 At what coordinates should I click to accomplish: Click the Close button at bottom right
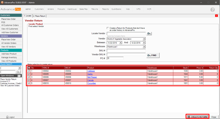point(214,117)
